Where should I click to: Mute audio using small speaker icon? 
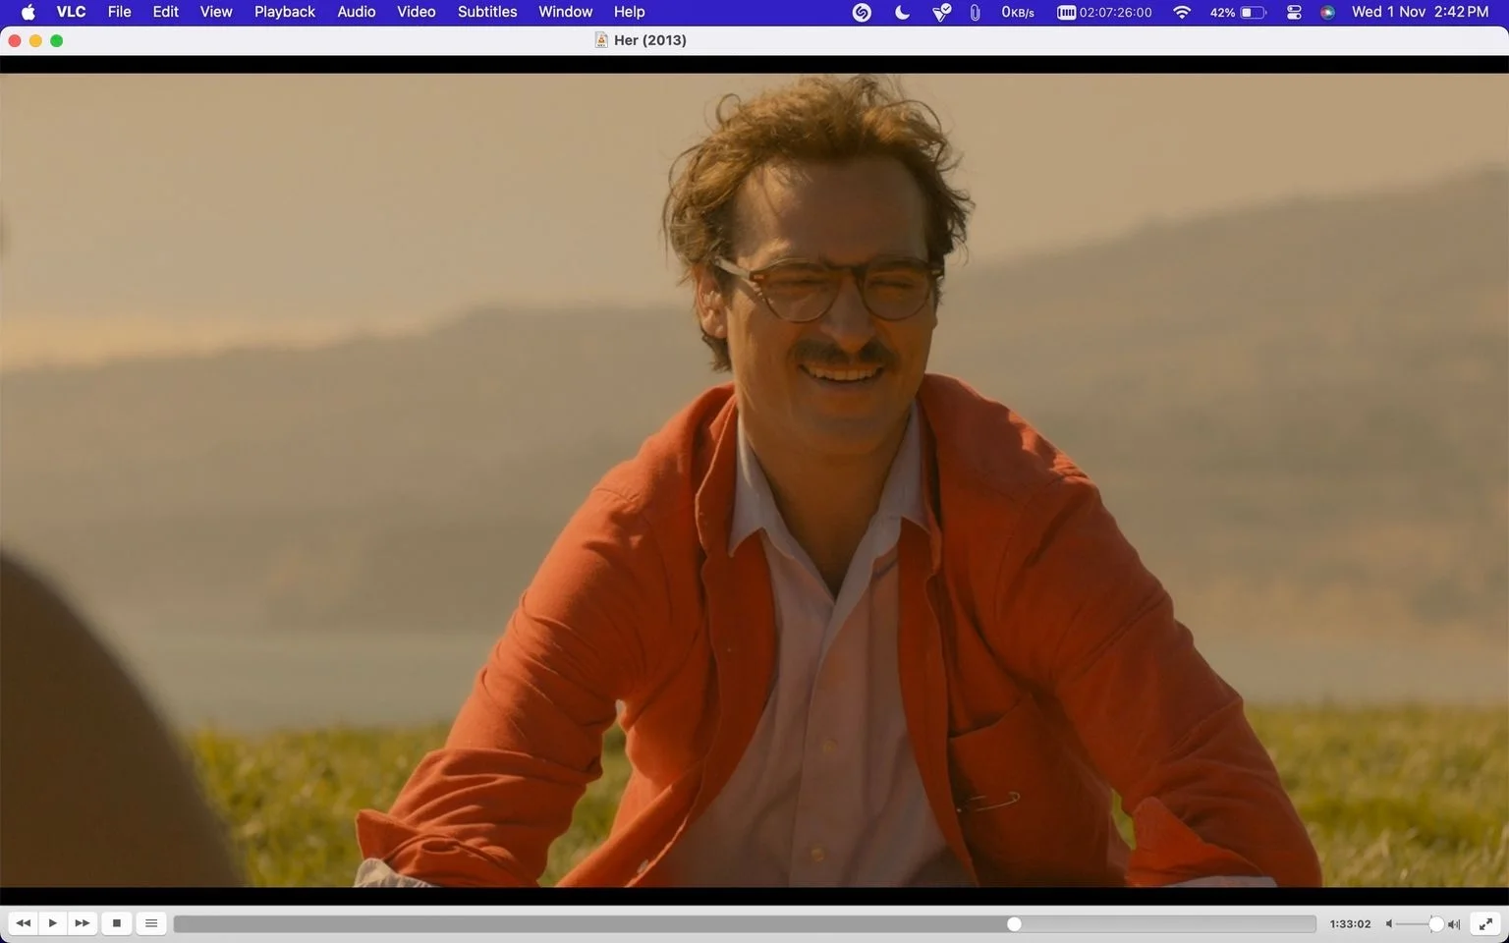coord(1389,924)
